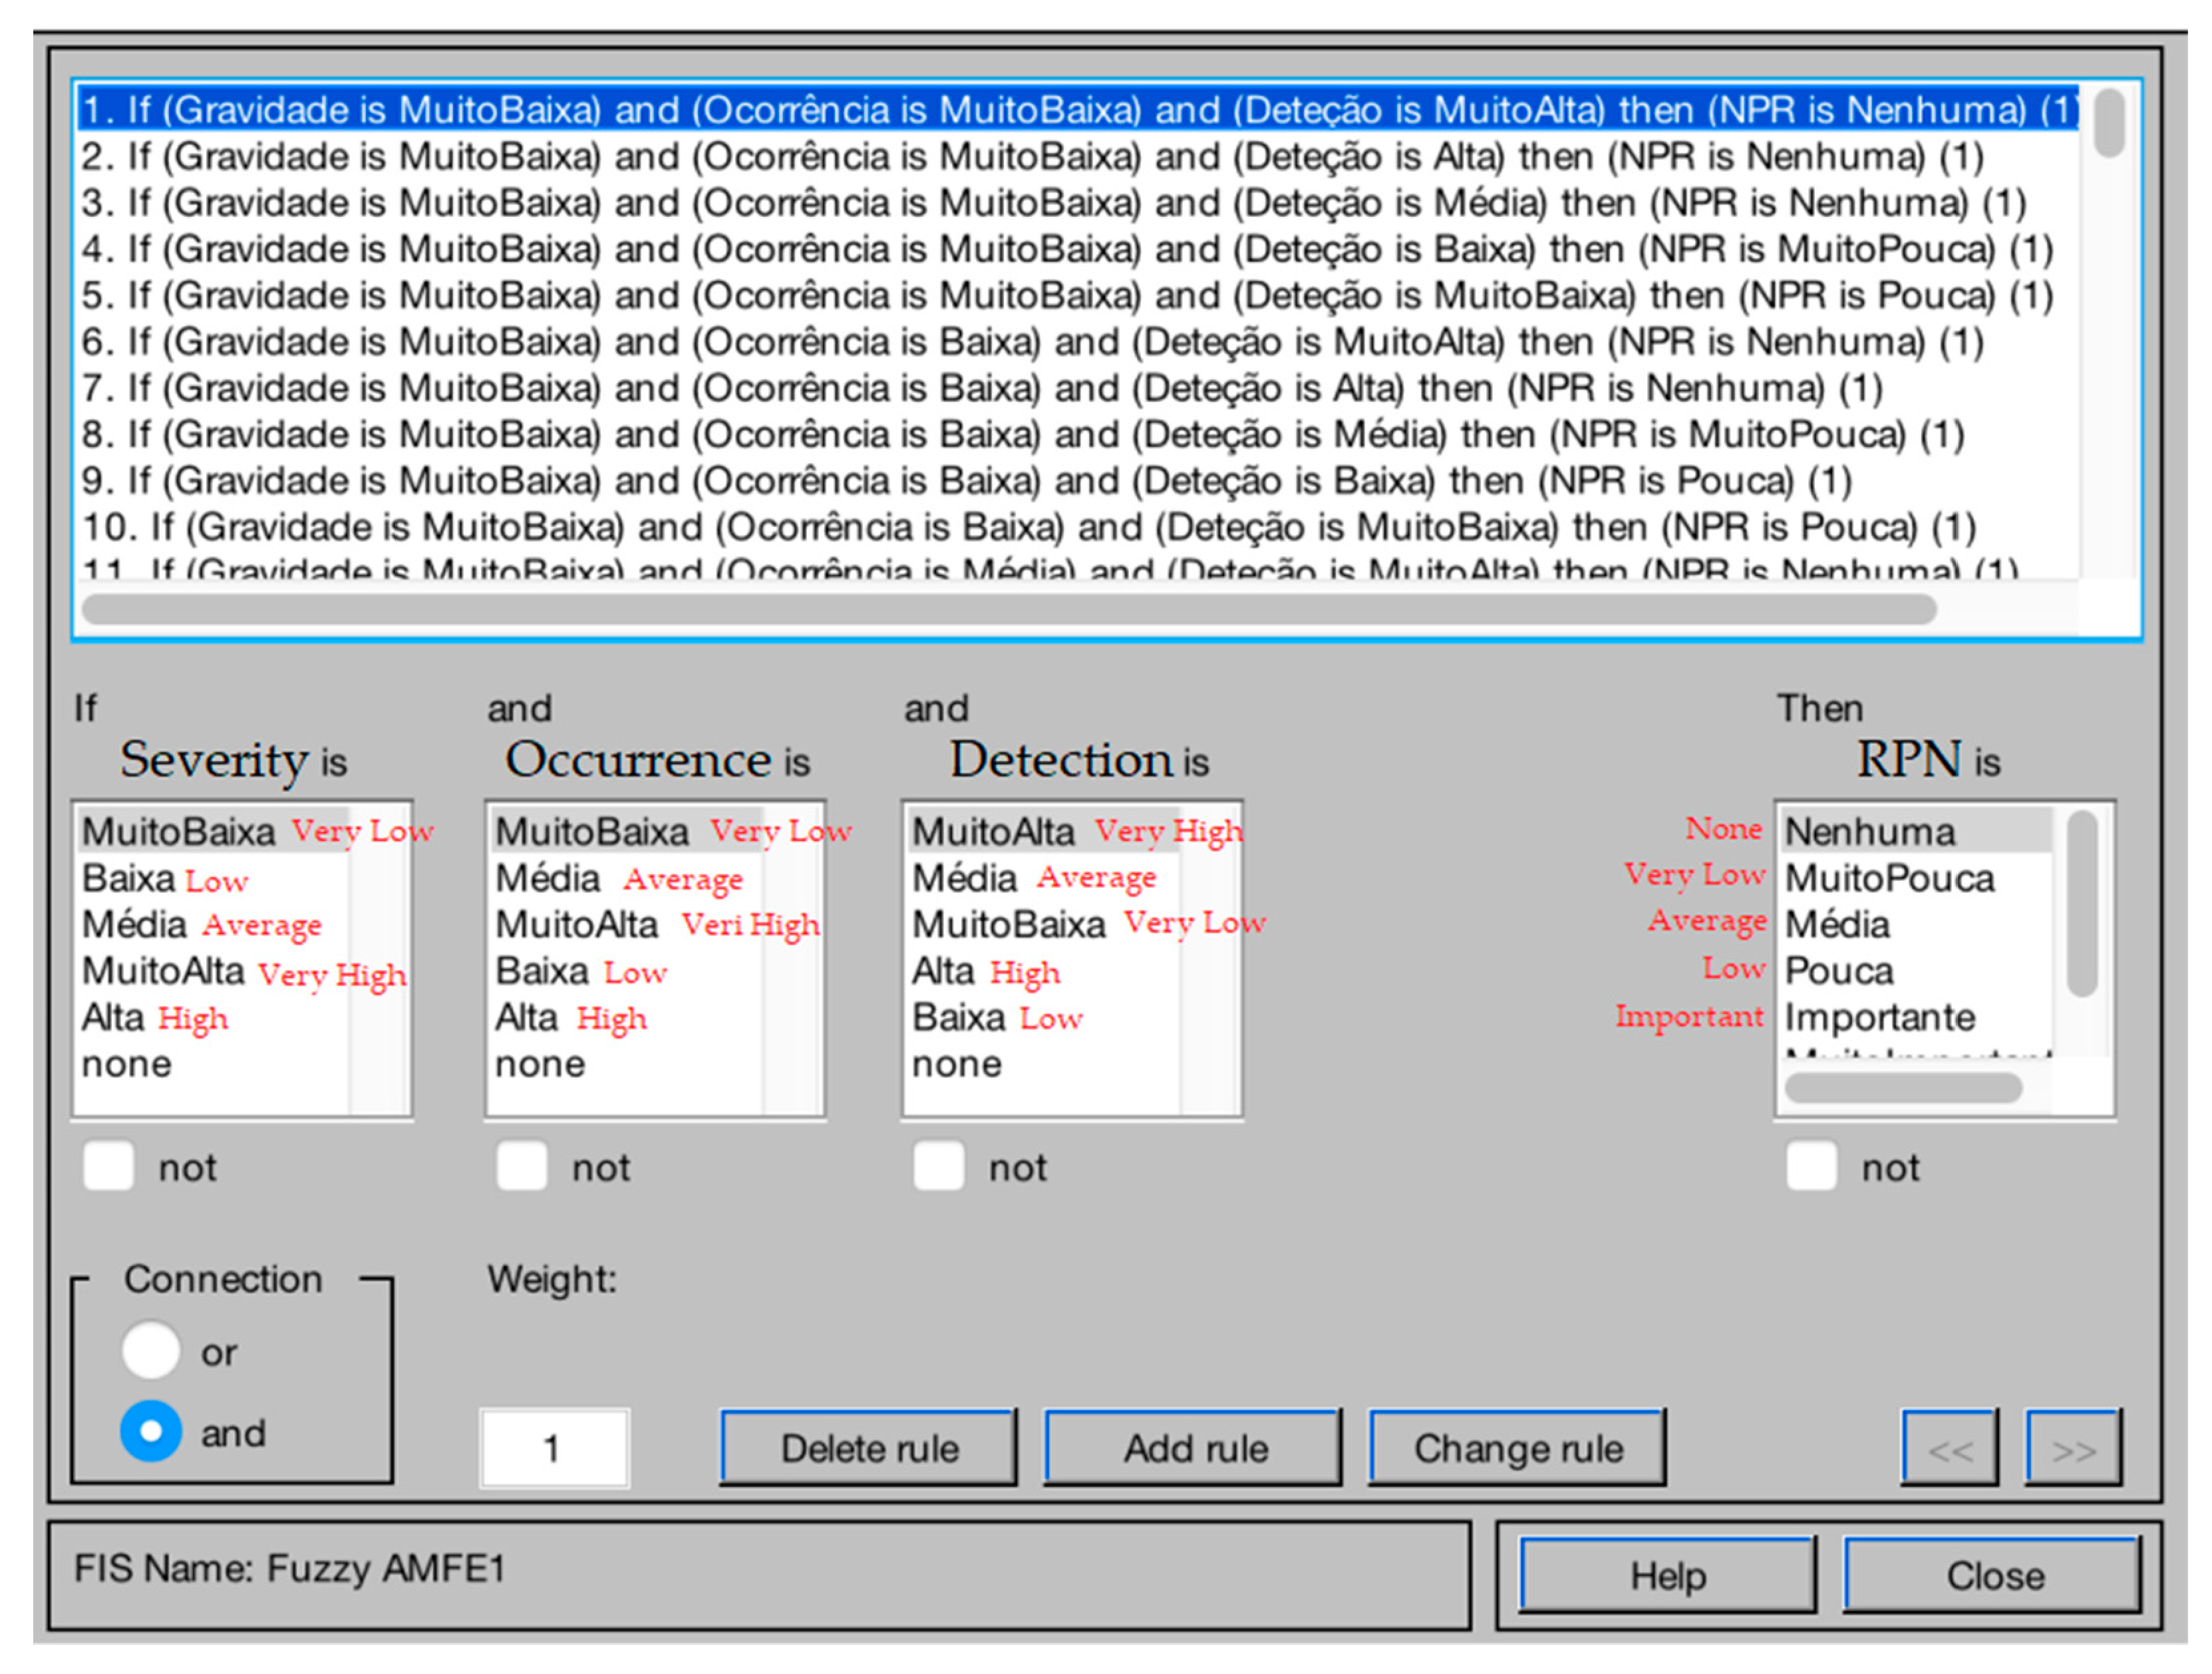The image size is (2212, 1674).
Task: Pick 'Importante' in the RPN output list
Action: pyautogui.click(x=1880, y=1017)
